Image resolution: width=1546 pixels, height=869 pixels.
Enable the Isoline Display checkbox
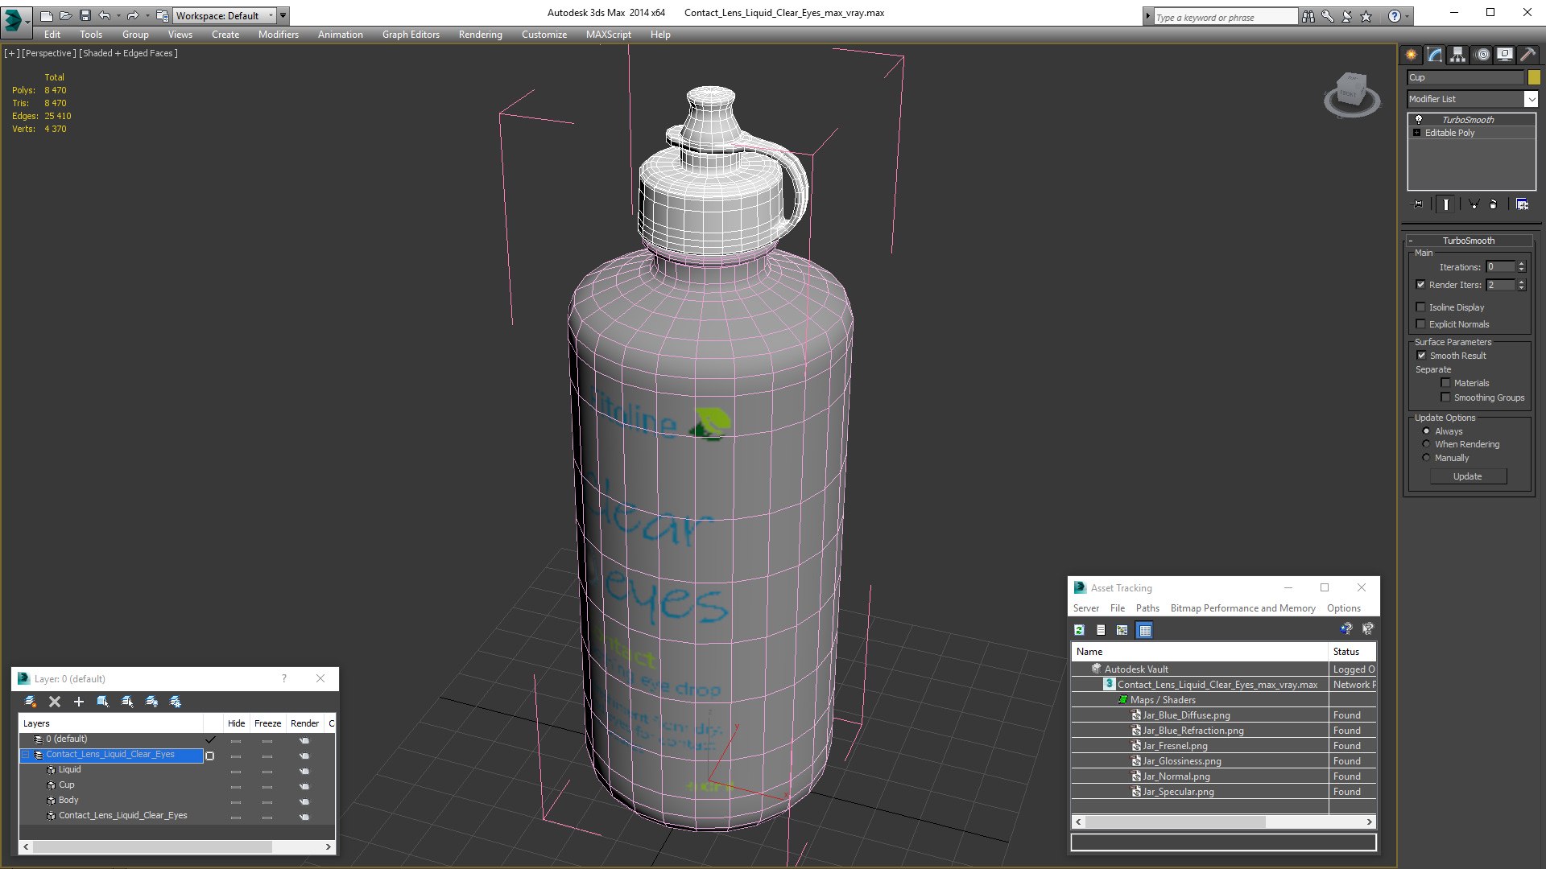(x=1421, y=307)
